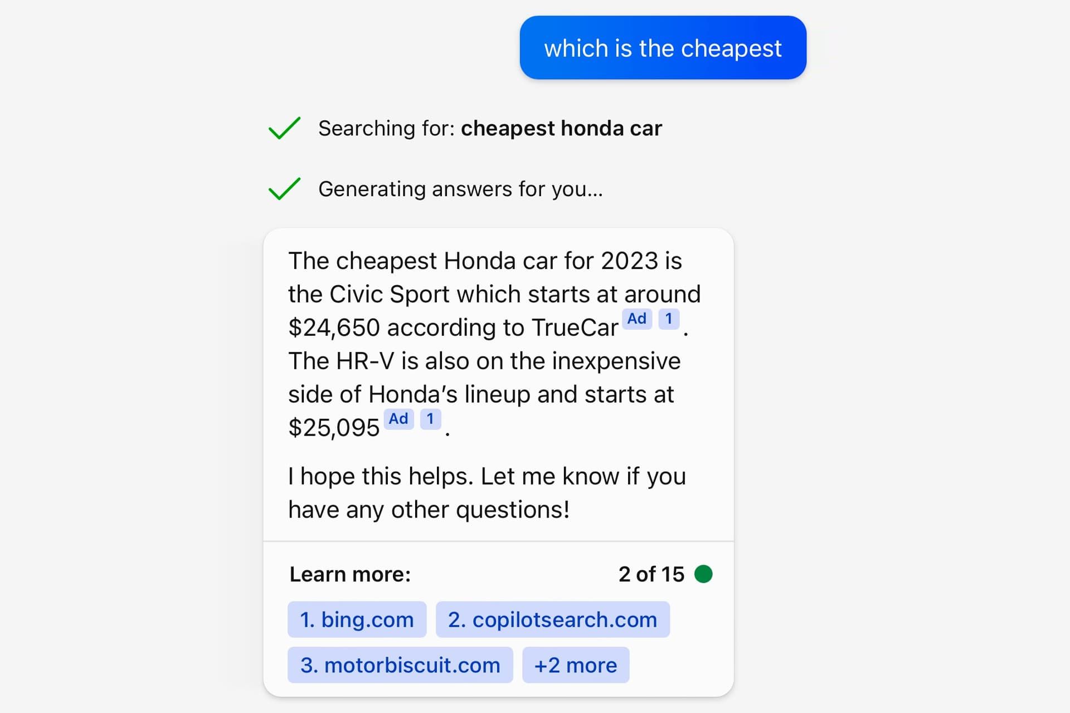Open citation 1 following $25,095
The image size is (1070, 713).
(x=430, y=419)
